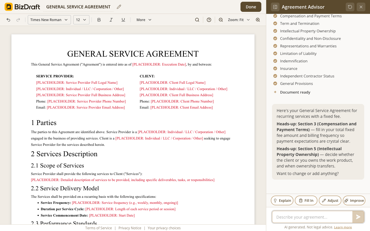Click the 1 Parties heading

pos(44,123)
